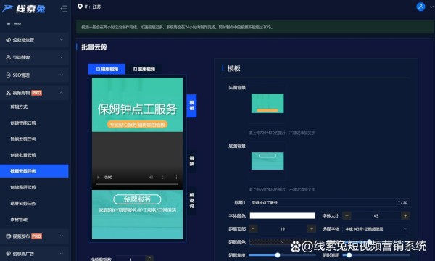Viewport: 435px width, 261px height.
Task: Select the 批量云剪任务 menu item
Action: 34,171
